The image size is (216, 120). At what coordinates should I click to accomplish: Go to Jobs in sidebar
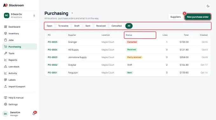[20, 40]
